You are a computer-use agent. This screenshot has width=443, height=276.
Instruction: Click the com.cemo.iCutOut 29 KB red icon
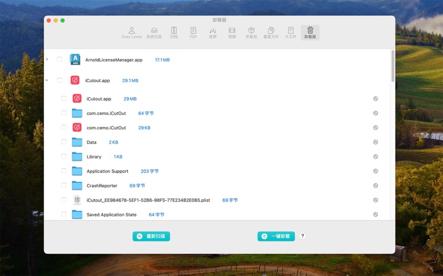click(77, 128)
